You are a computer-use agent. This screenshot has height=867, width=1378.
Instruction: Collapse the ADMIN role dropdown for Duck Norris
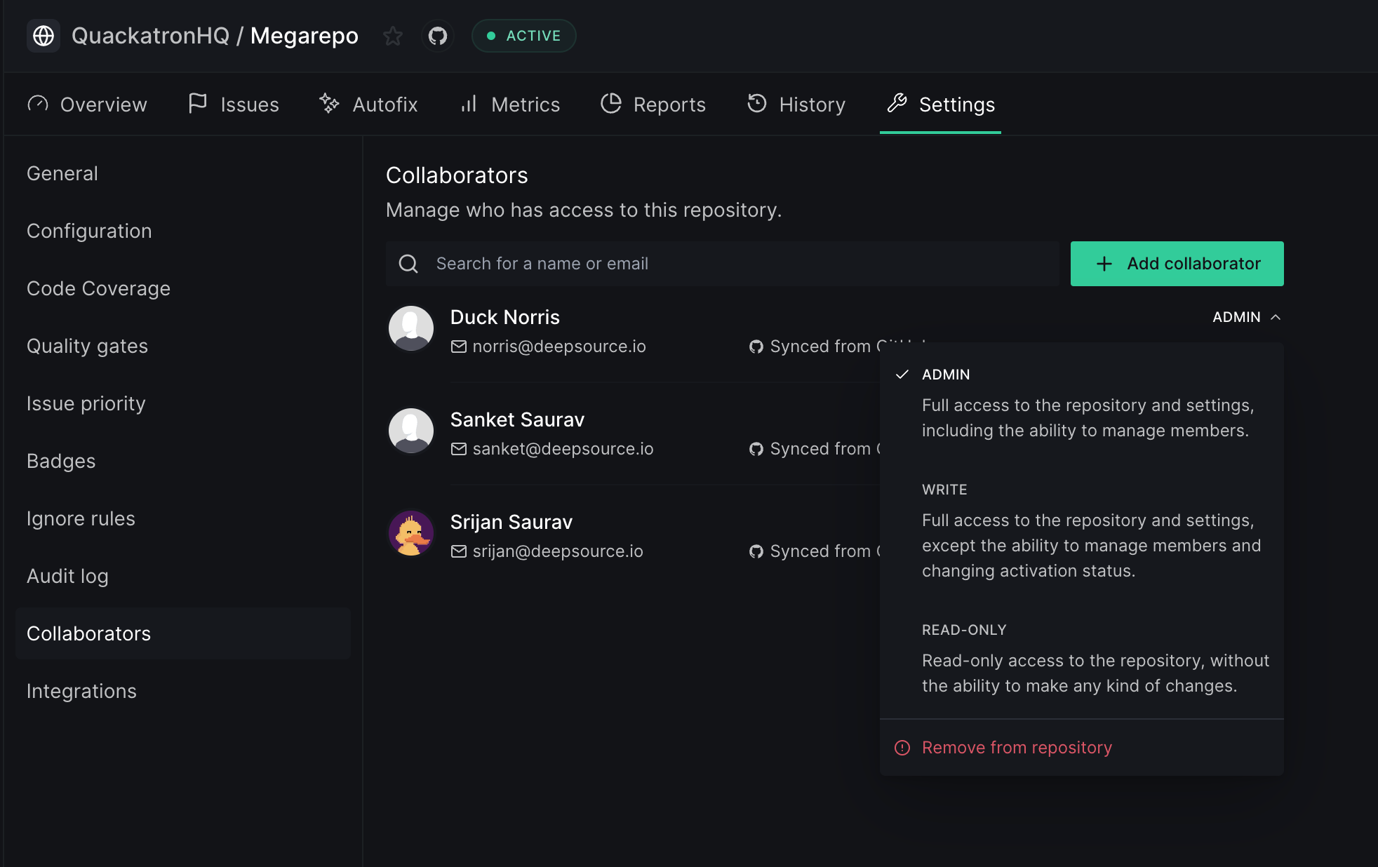point(1246,317)
